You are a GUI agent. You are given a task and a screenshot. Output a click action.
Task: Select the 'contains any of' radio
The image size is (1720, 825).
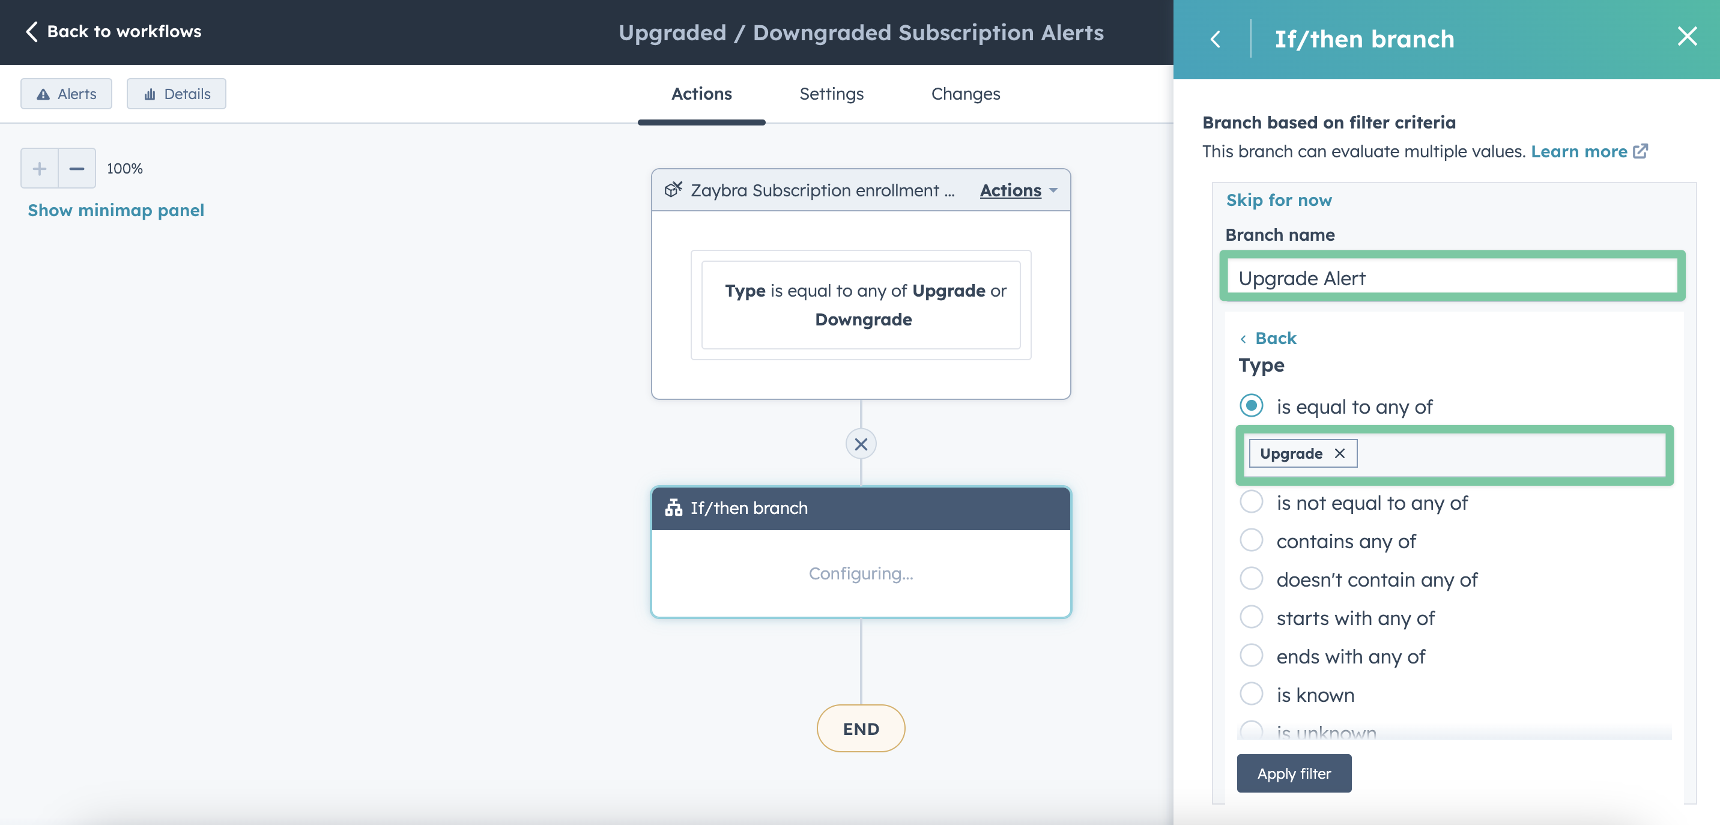(x=1252, y=540)
